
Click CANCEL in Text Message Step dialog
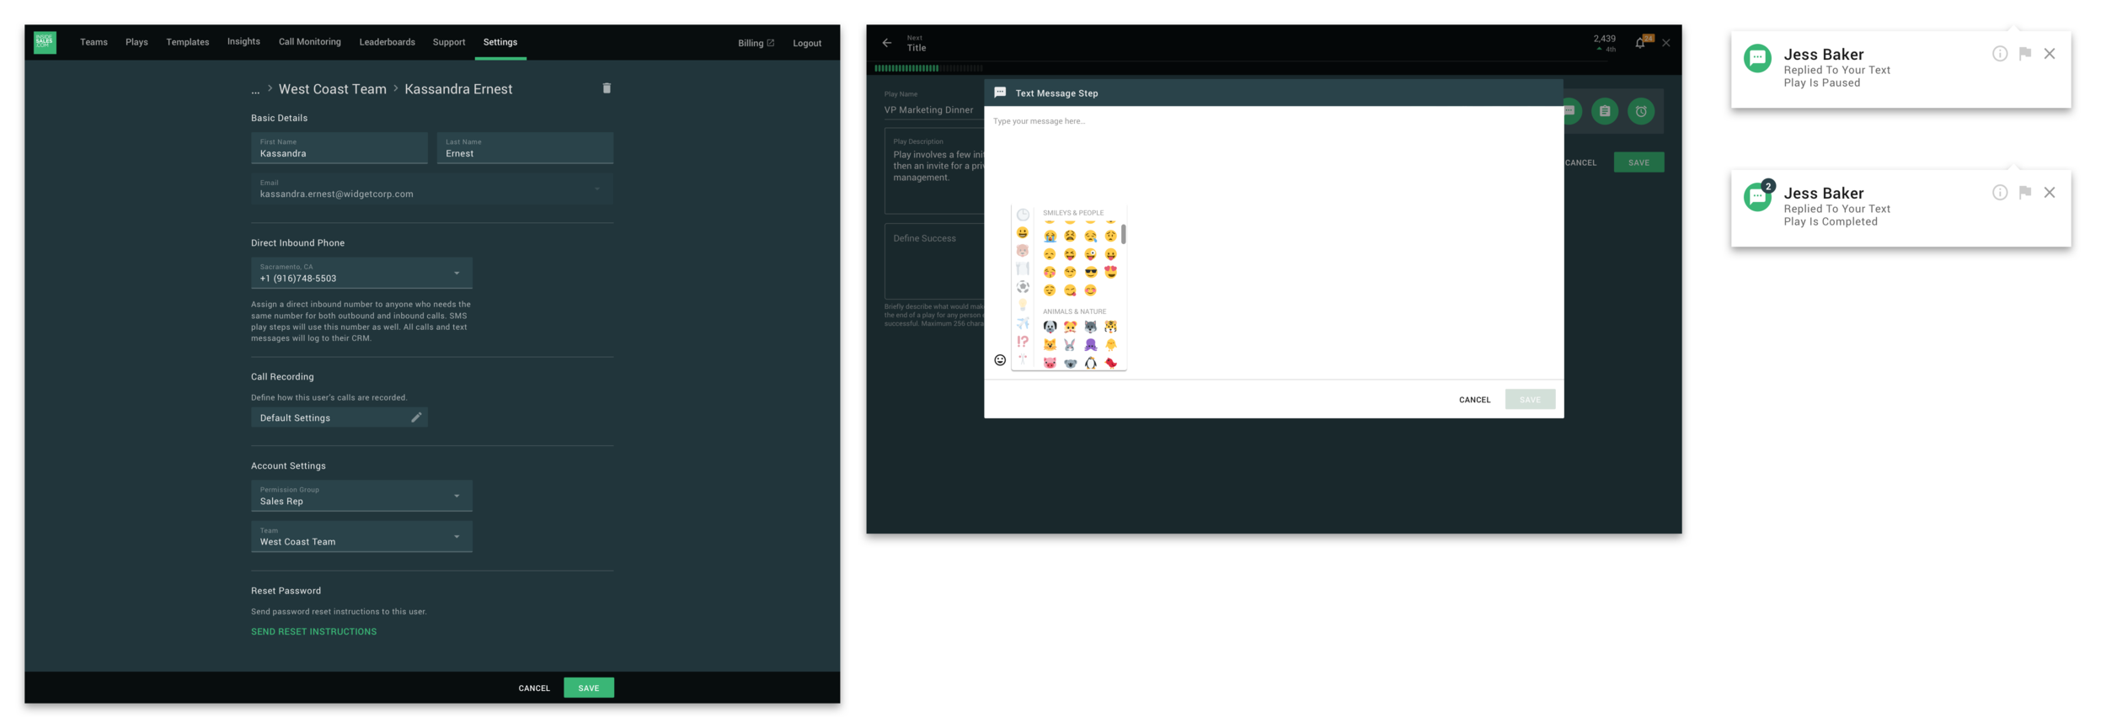[1474, 400]
